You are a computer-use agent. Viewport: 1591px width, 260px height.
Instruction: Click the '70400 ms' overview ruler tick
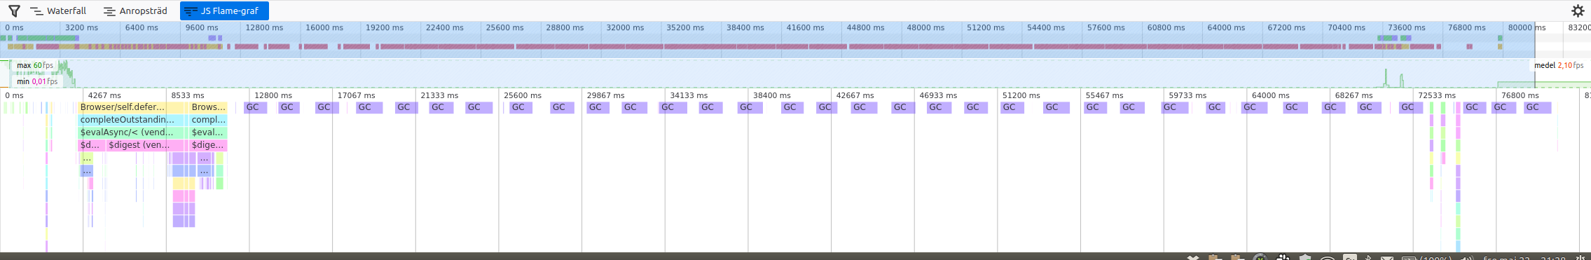pos(1347,27)
